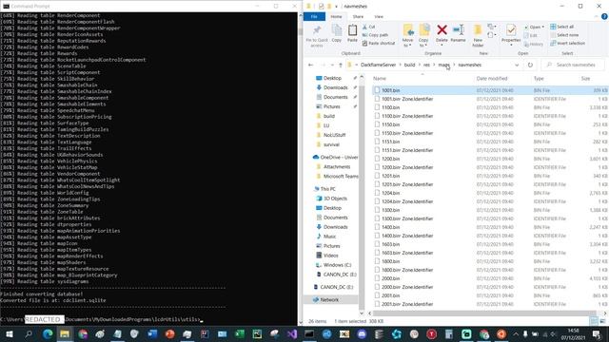The image size is (609, 342).
Task: Open New item dropdown in ribbon
Action: click(x=491, y=27)
